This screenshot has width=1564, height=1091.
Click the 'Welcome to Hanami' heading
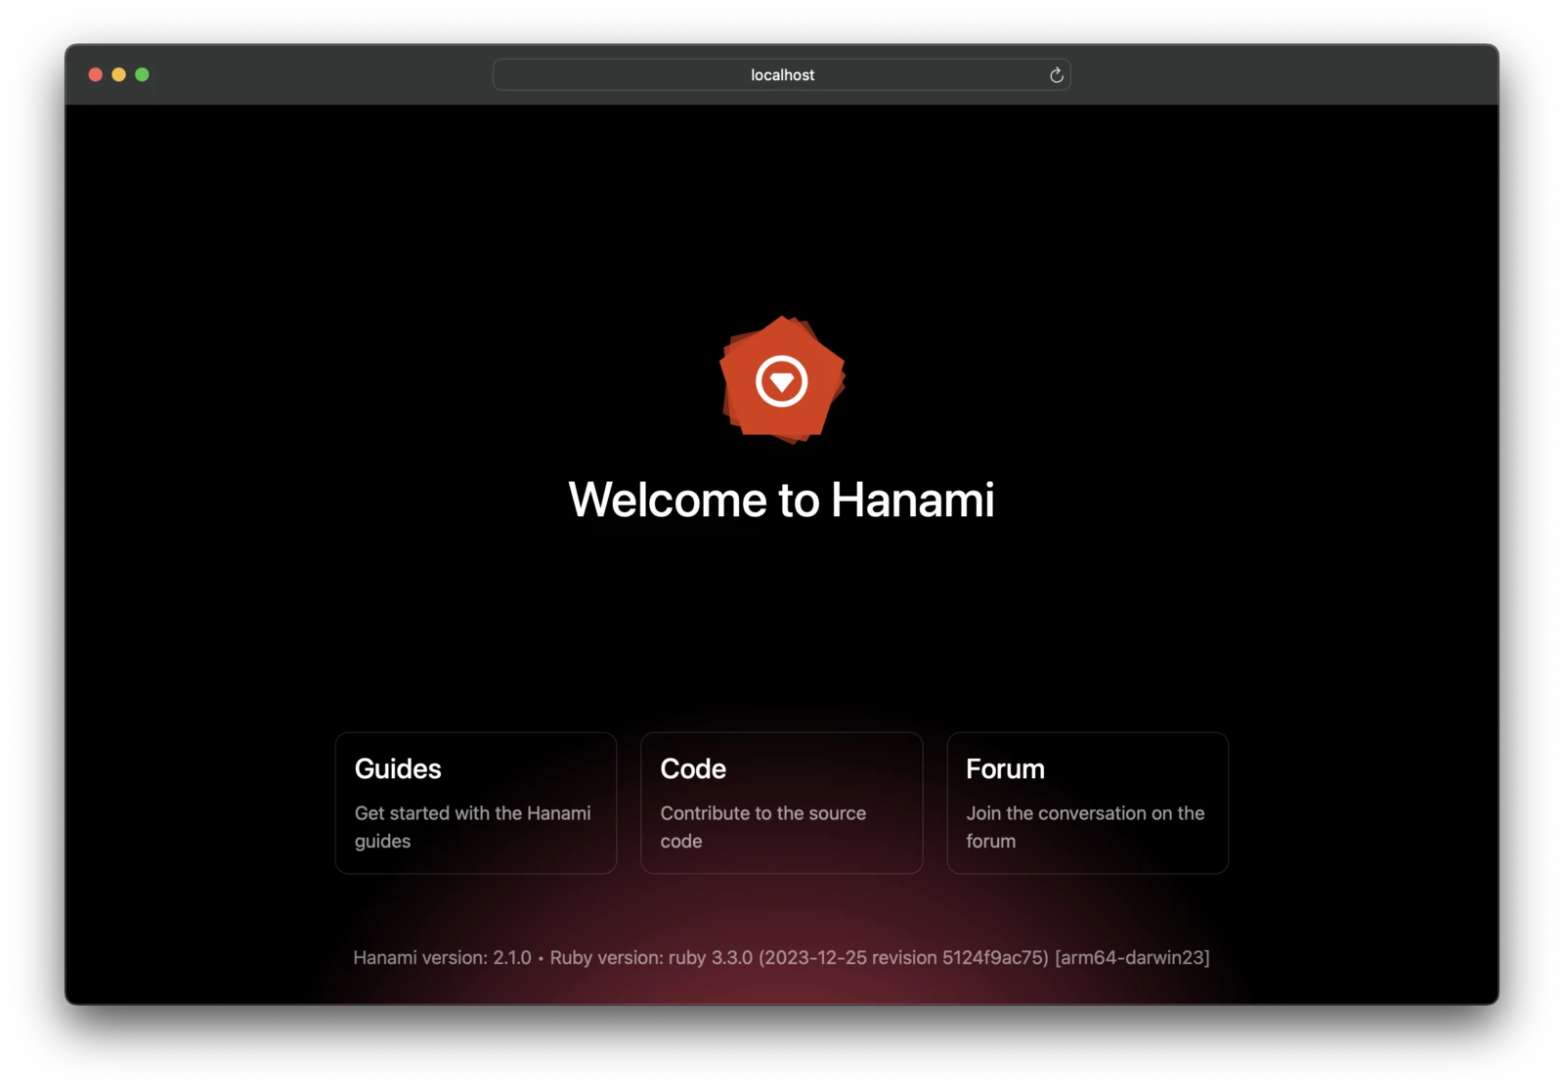(782, 500)
